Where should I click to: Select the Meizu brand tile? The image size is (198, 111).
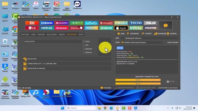[x=121, y=23]
